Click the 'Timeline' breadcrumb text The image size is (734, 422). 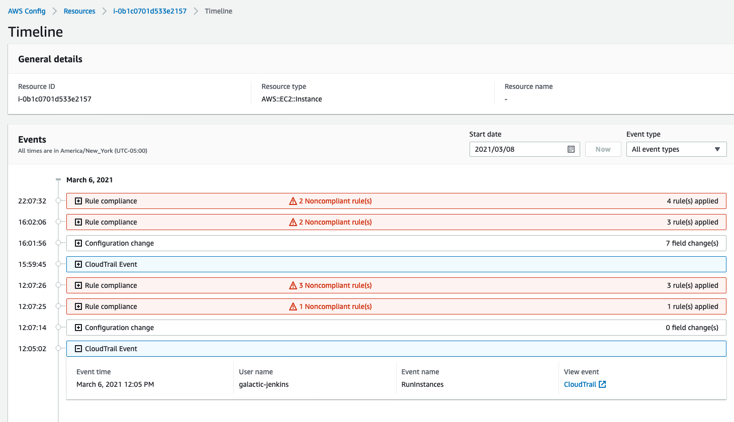[x=219, y=11]
